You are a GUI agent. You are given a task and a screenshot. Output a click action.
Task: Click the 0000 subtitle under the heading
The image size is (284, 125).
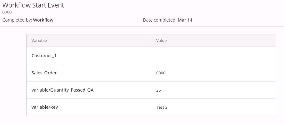pos(7,12)
